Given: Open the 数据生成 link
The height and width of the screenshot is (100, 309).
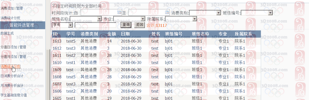Looking at the screenshot, I should (7, 33).
